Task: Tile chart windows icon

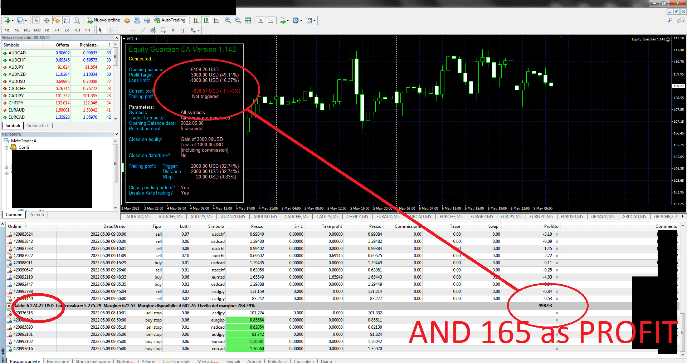Action: pyautogui.click(x=248, y=20)
